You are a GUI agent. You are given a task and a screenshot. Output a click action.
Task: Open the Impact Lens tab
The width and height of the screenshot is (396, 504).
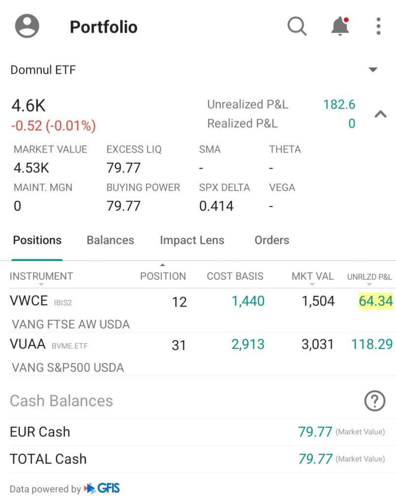pos(192,240)
